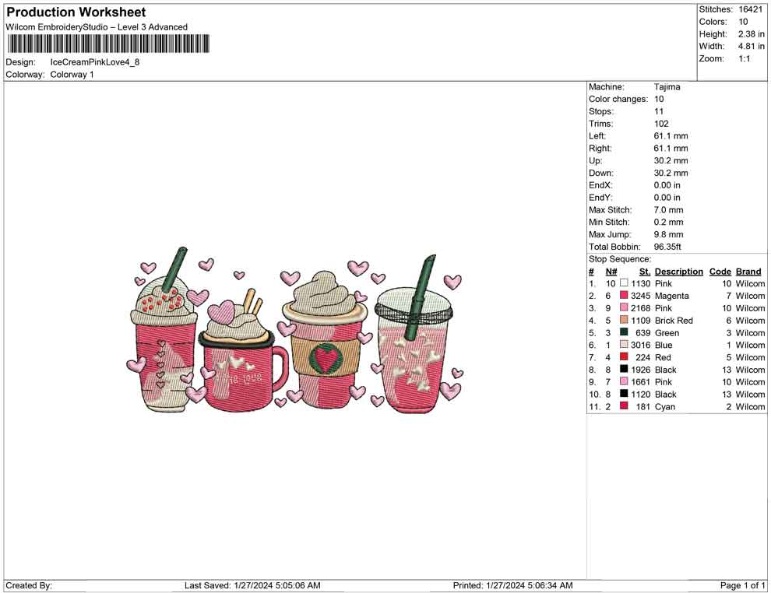Click the Brand column header
Image resolution: width=771 pixels, height=593 pixels.
(748, 271)
